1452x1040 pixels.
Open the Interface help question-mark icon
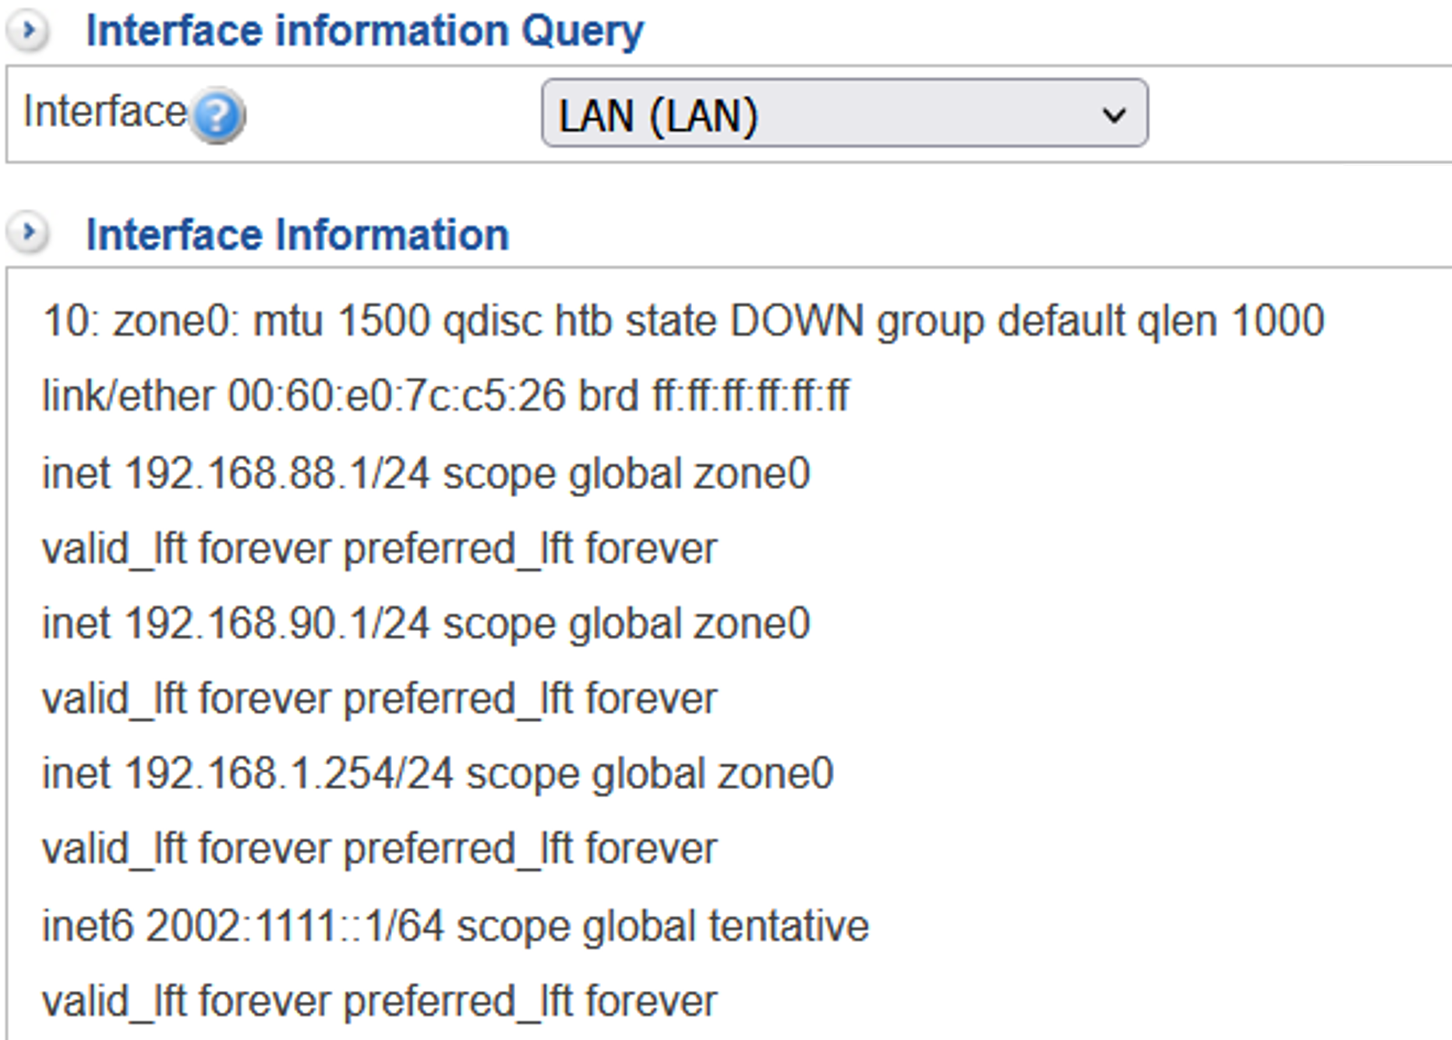pos(217,116)
